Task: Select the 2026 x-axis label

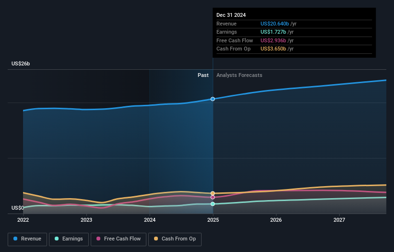Action: (x=276, y=220)
